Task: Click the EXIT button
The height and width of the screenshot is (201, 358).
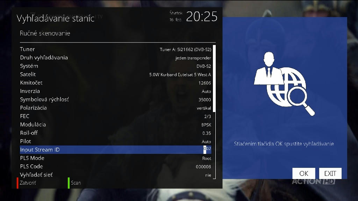Action: pyautogui.click(x=330, y=173)
